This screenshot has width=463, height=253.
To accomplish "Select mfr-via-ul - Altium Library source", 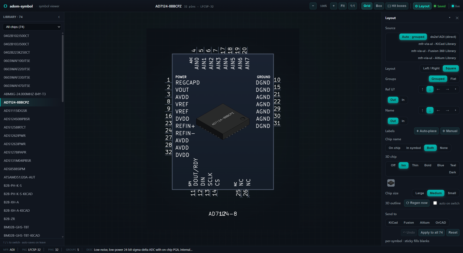I will pyautogui.click(x=437, y=58).
